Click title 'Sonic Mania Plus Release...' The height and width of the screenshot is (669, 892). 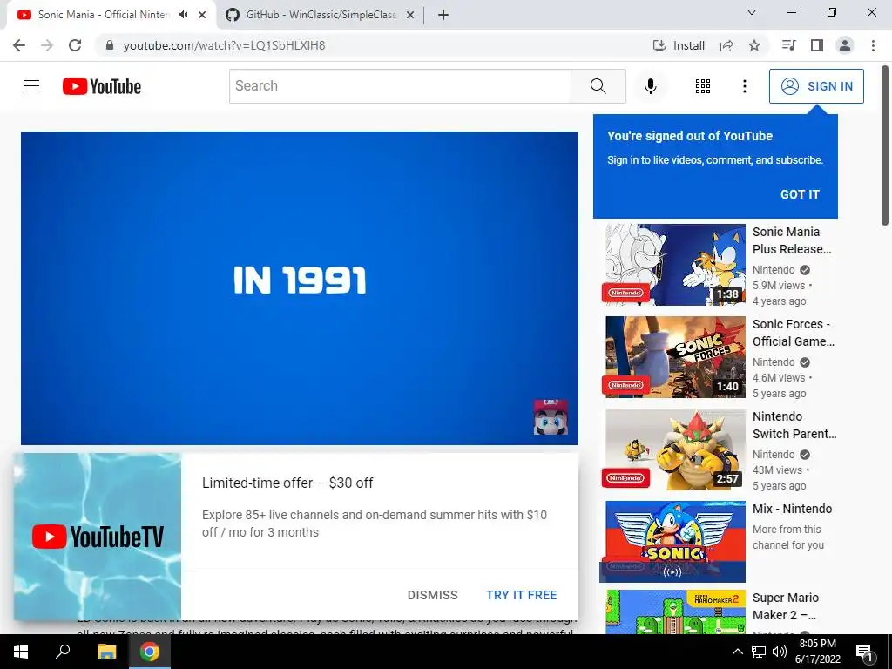pyautogui.click(x=792, y=240)
